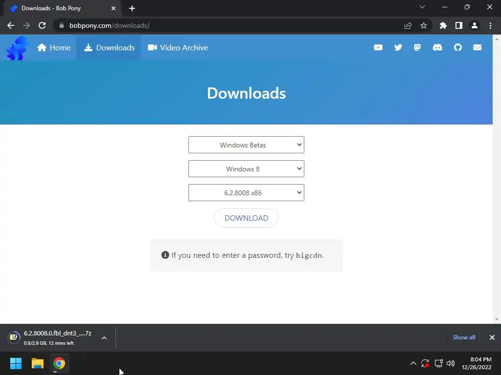The width and height of the screenshot is (501, 375).
Task: Open the Extensions puzzle icon
Action: tap(443, 25)
